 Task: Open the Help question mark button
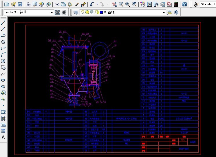184,4
